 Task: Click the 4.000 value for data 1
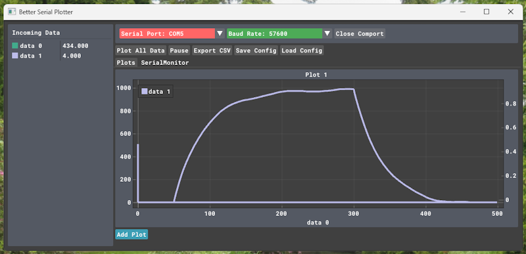click(72, 56)
